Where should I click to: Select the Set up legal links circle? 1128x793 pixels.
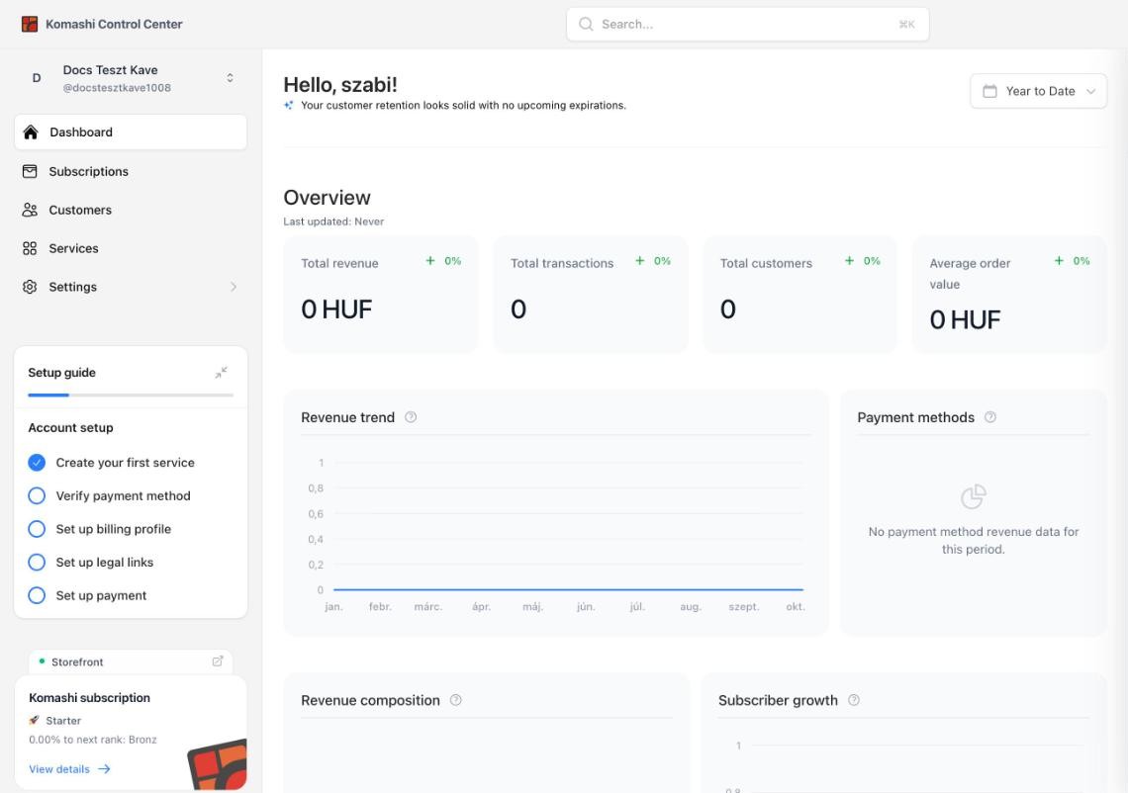pyautogui.click(x=37, y=563)
